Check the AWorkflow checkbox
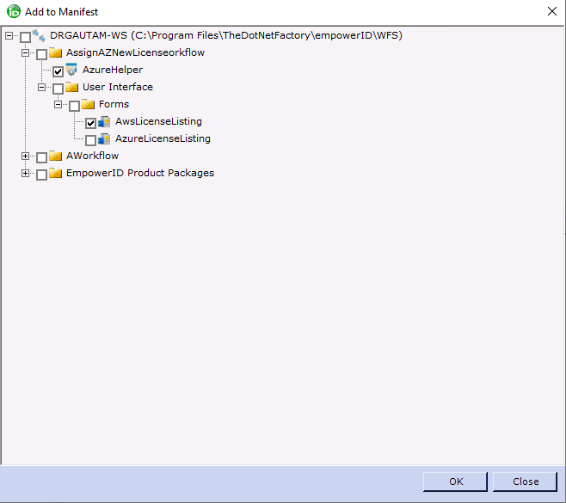This screenshot has width=566, height=503. pyautogui.click(x=41, y=157)
